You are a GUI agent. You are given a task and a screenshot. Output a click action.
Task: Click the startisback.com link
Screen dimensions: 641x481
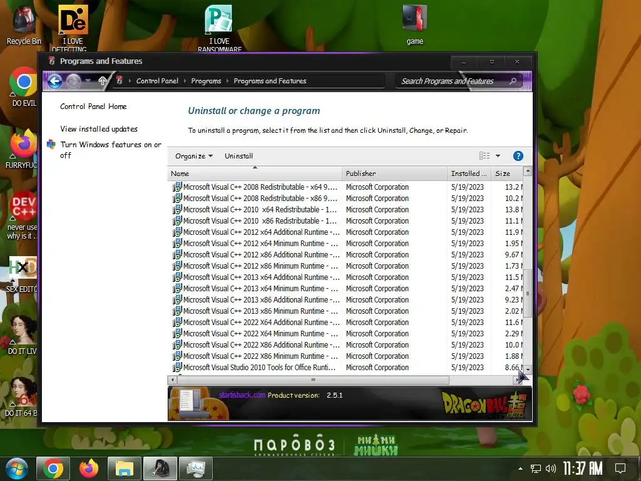point(242,395)
